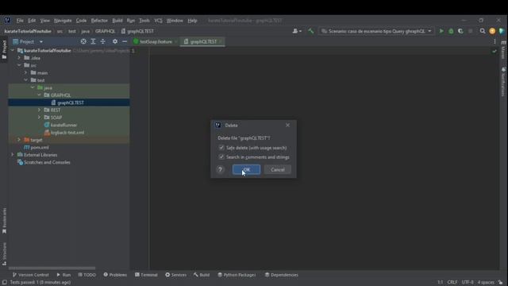Open the run configuration dropdown
The width and height of the screenshot is (508, 286).
pyautogui.click(x=376, y=31)
